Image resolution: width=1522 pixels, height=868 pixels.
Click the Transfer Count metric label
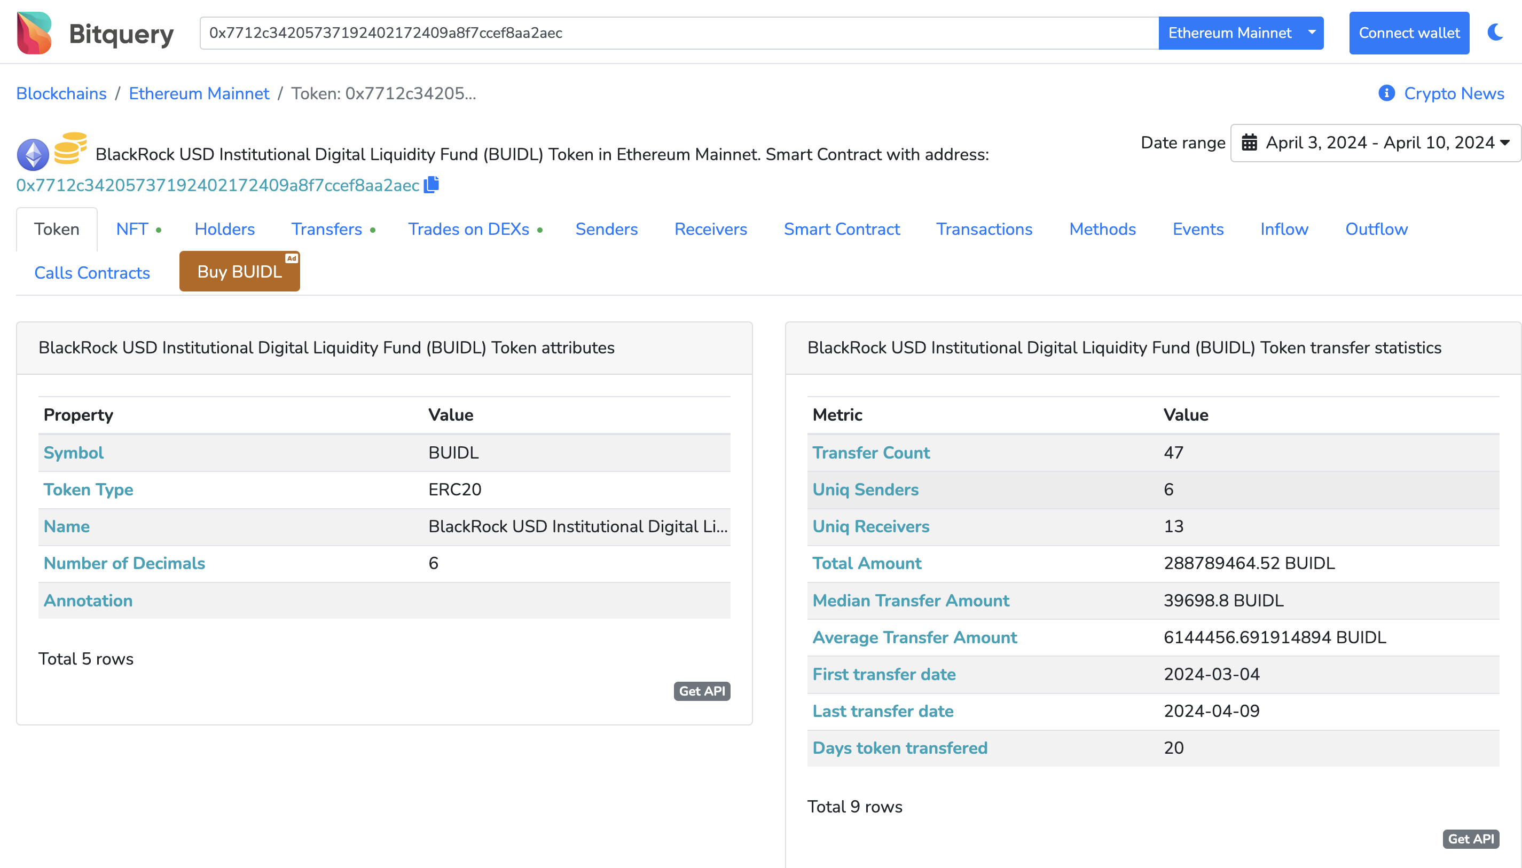coord(872,453)
